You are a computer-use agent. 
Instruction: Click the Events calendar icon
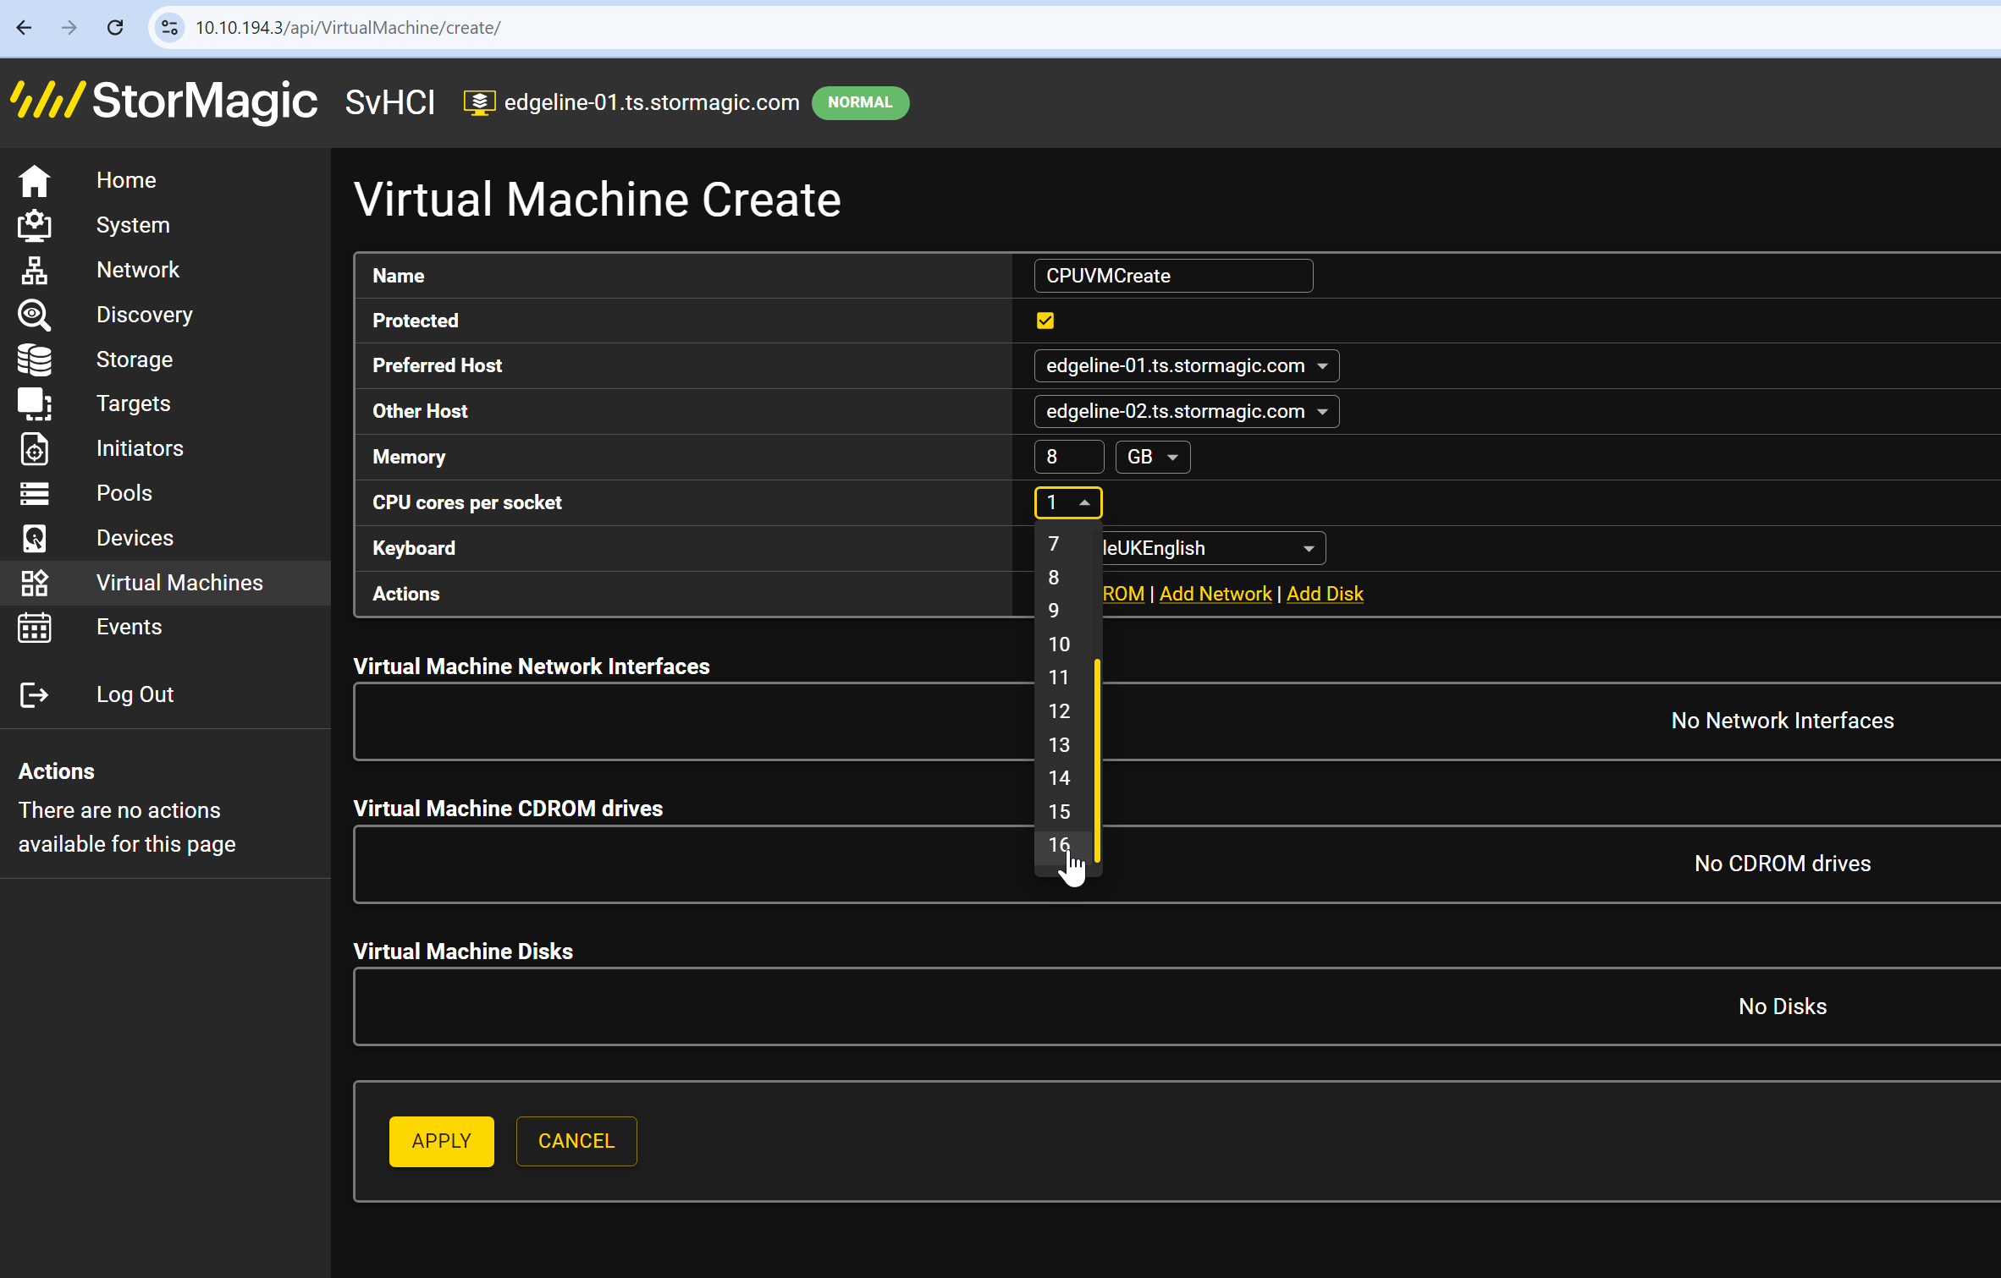(35, 628)
